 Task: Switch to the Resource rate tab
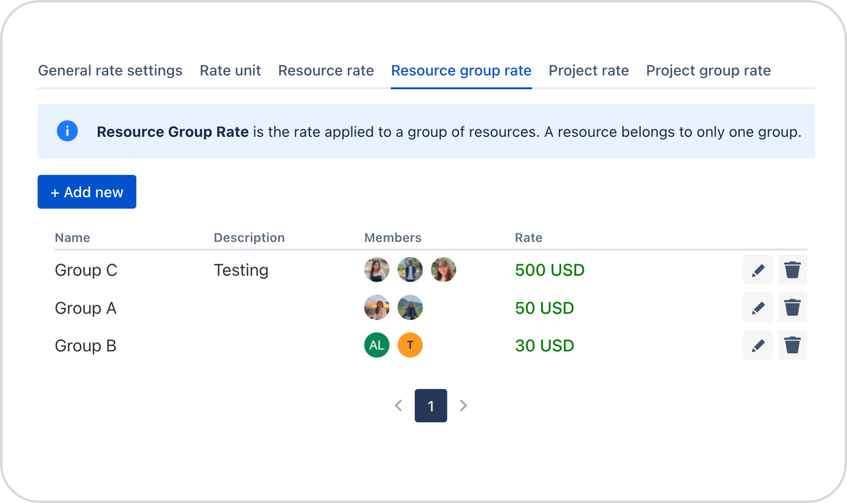click(x=326, y=71)
